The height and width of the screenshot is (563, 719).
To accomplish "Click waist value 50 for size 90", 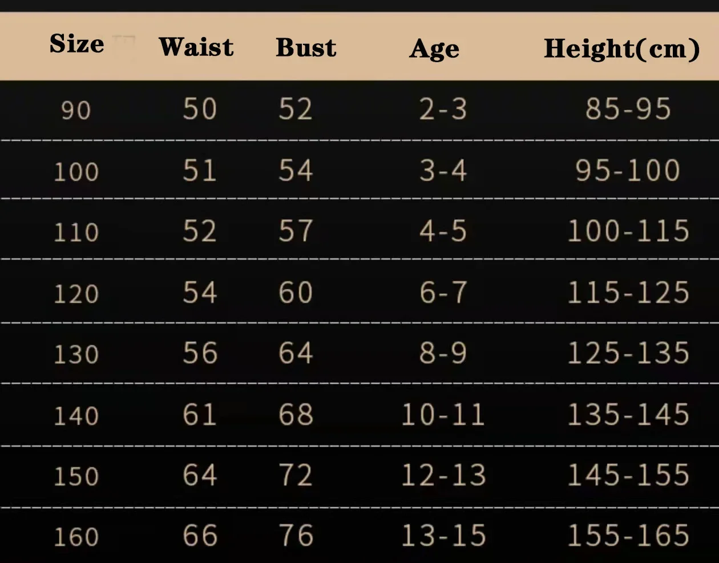I will click(200, 109).
